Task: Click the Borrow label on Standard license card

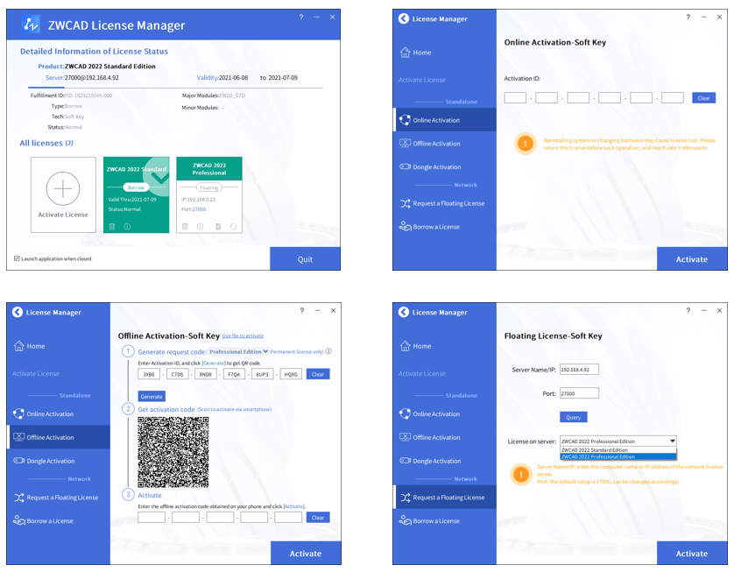Action: coord(136,187)
